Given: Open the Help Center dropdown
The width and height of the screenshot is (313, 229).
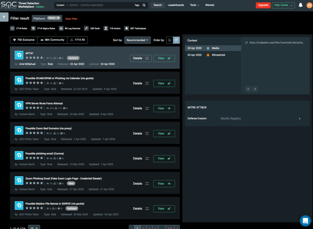Looking at the screenshot, I should point(283,5).
